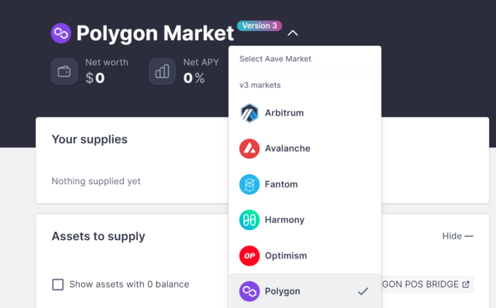This screenshot has height=308, width=496.
Task: Click the Select Aave Market header text
Action: pyautogui.click(x=275, y=59)
